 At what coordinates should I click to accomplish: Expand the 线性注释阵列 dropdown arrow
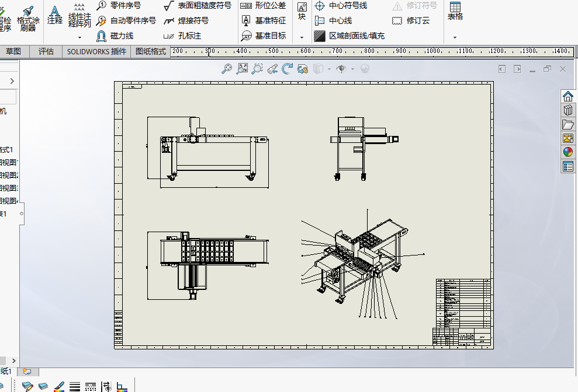79,37
